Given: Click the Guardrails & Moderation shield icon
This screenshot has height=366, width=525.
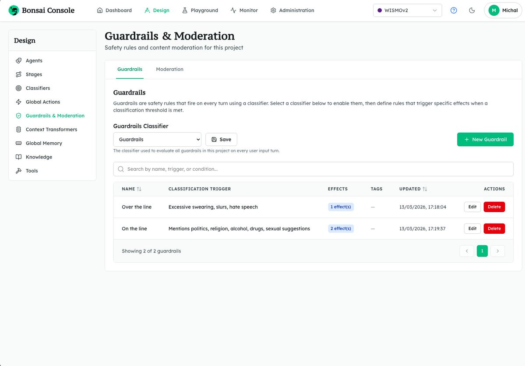Looking at the screenshot, I should pos(19,116).
